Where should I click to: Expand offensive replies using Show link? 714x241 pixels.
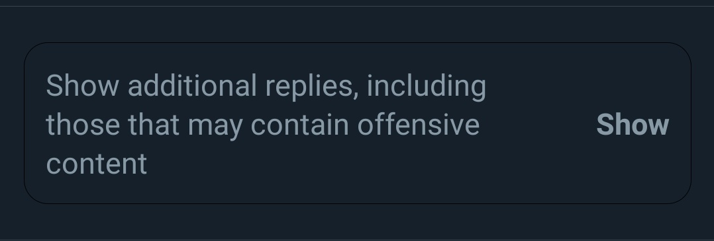633,125
